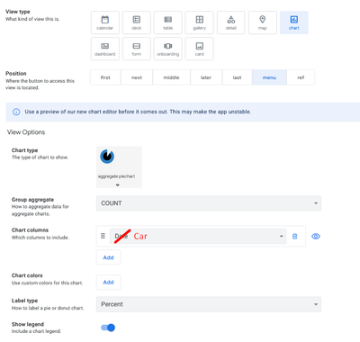The height and width of the screenshot is (342, 360).
Task: Open the Group aggregate COUNT dropdown
Action: pyautogui.click(x=209, y=203)
